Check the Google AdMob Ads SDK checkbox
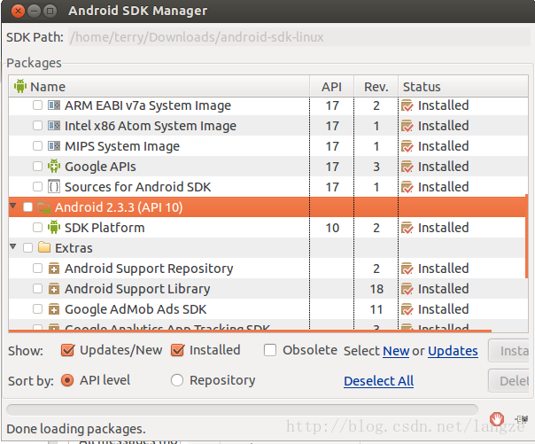535x444 pixels. tap(37, 309)
